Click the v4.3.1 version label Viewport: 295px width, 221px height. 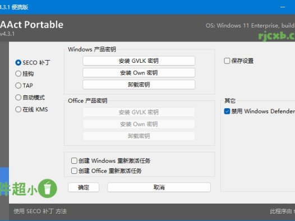7,34
